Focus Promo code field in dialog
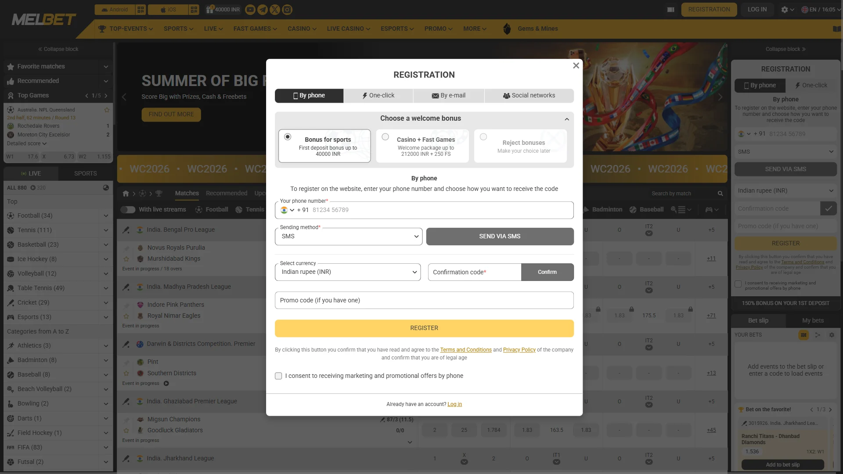Image resolution: width=843 pixels, height=474 pixels. tap(424, 301)
